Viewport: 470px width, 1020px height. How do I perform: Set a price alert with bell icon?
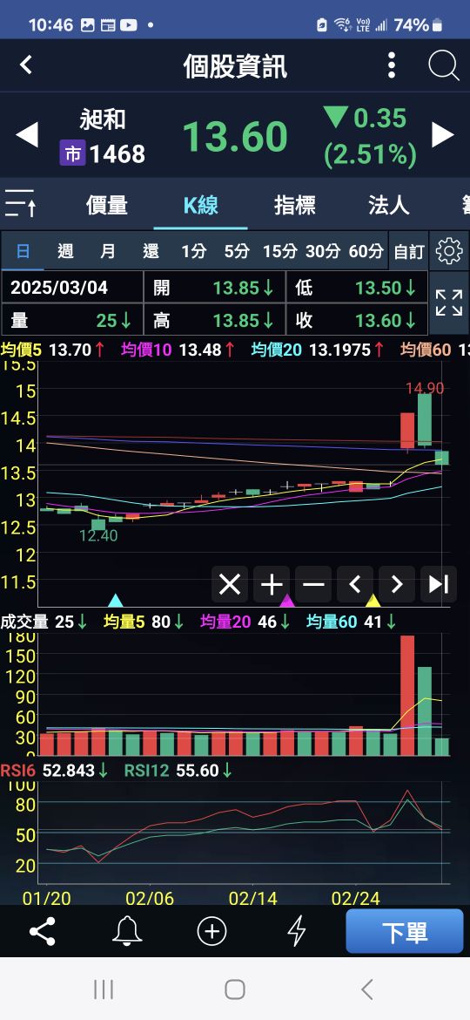coord(127,932)
